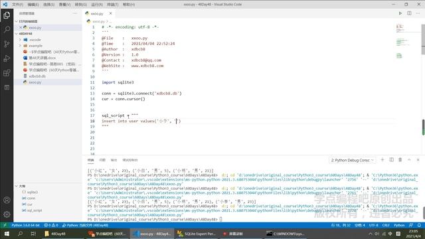Open the sixth activity bar icon below Extensions
This screenshot has width=425, height=239.
point(7,87)
